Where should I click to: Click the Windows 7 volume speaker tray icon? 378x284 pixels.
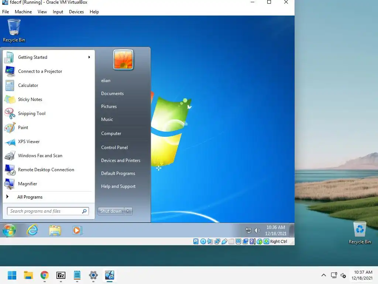tap(257, 230)
